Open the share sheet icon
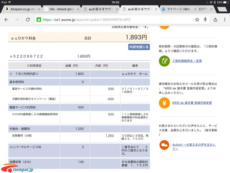 click(215, 20)
